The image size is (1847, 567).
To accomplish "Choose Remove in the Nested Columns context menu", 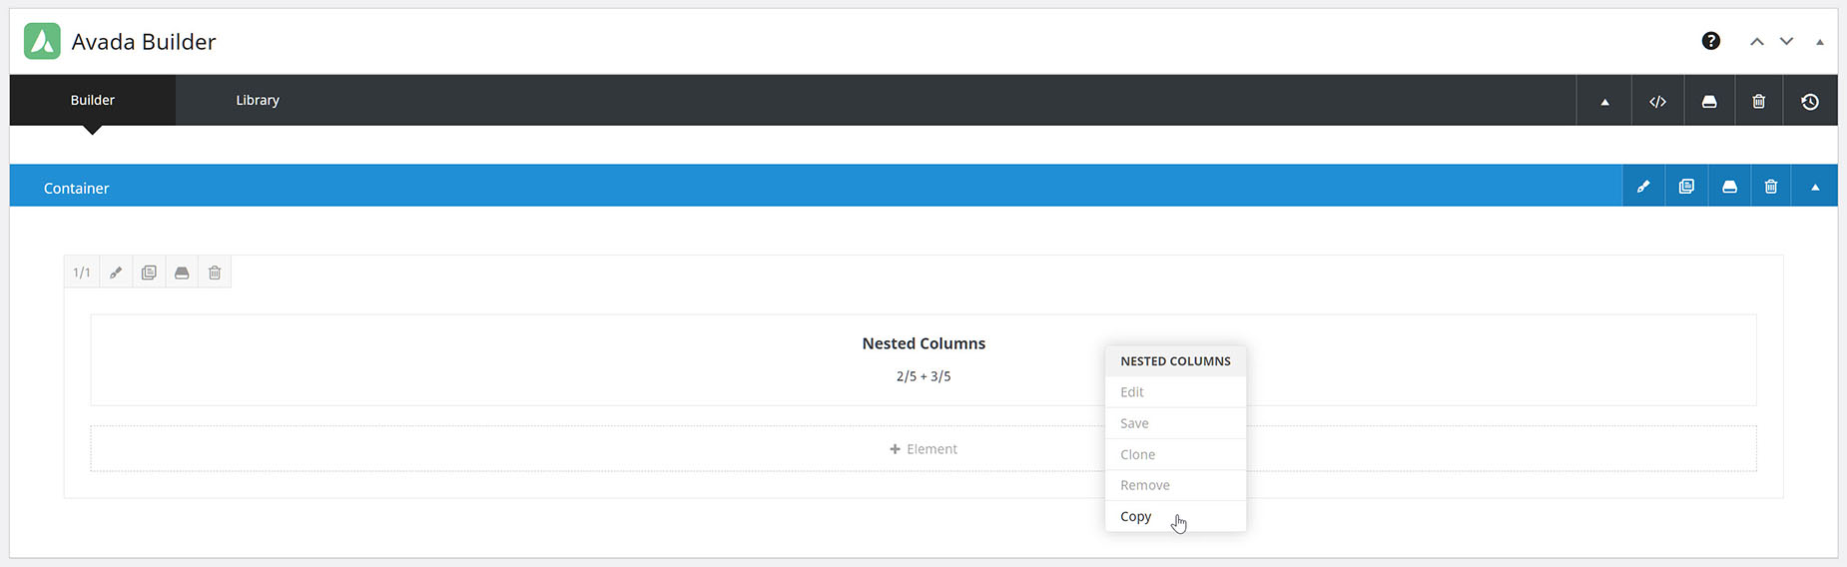I will click(1175, 485).
